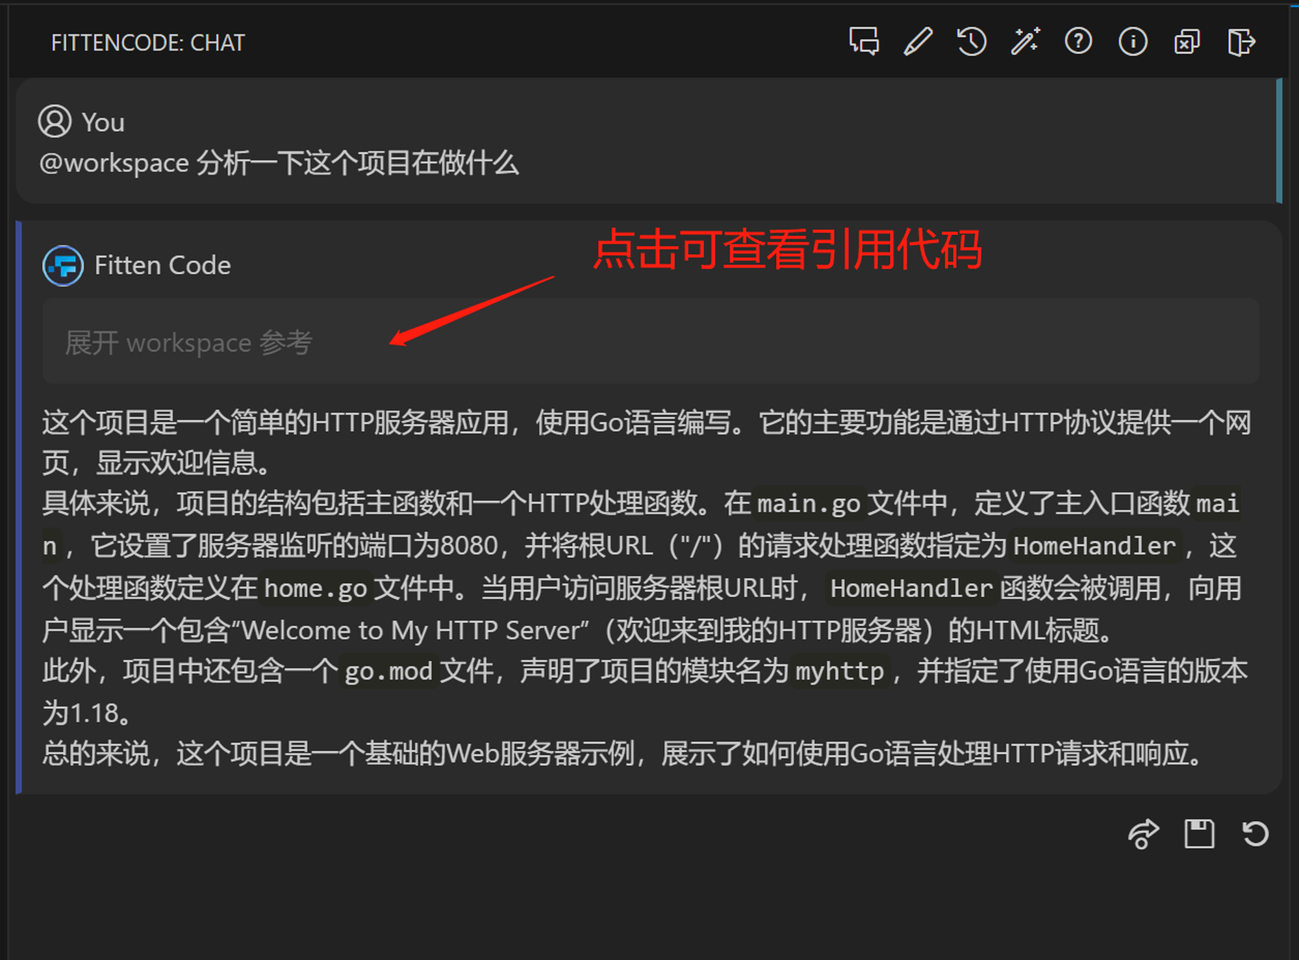Screen dimensions: 1299x960
Task: Start a new chat conversation
Action: [x=864, y=42]
